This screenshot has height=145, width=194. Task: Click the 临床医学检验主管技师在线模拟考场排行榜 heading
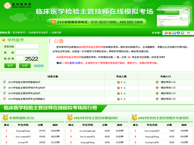click(x=50, y=108)
